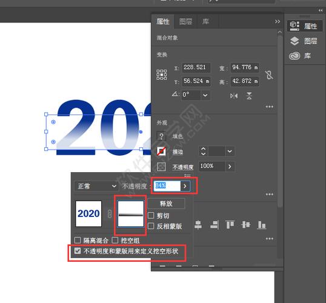The height and width of the screenshot is (303, 326).
Task: Flip the object horizontally with the flip icon
Action: [x=234, y=96]
